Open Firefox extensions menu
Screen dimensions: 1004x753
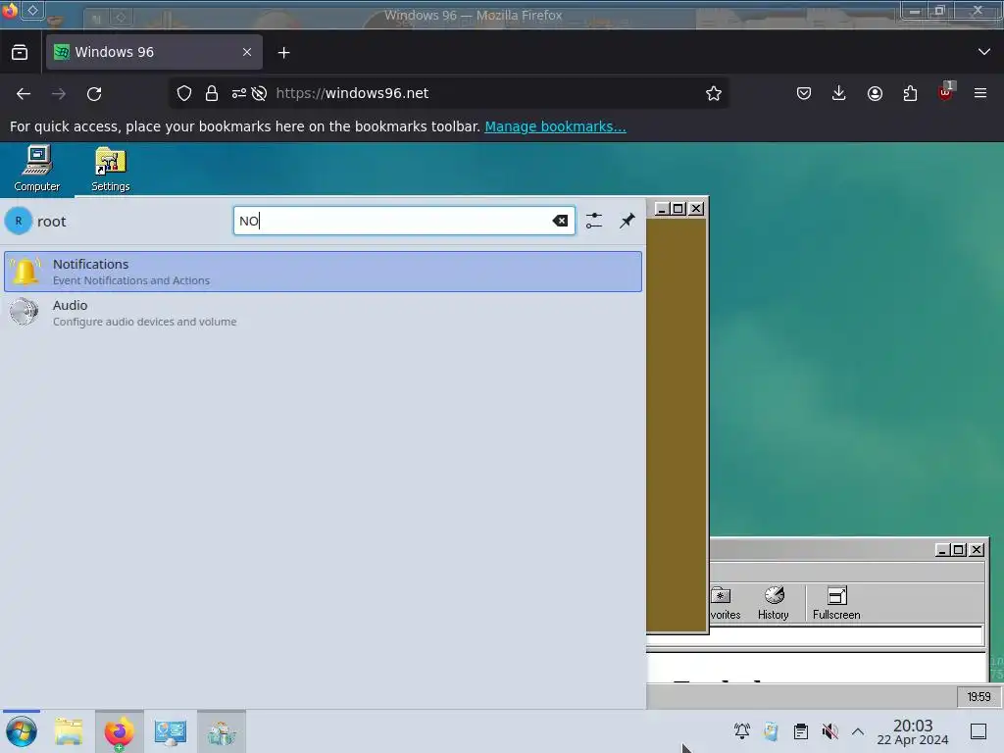pos(910,93)
